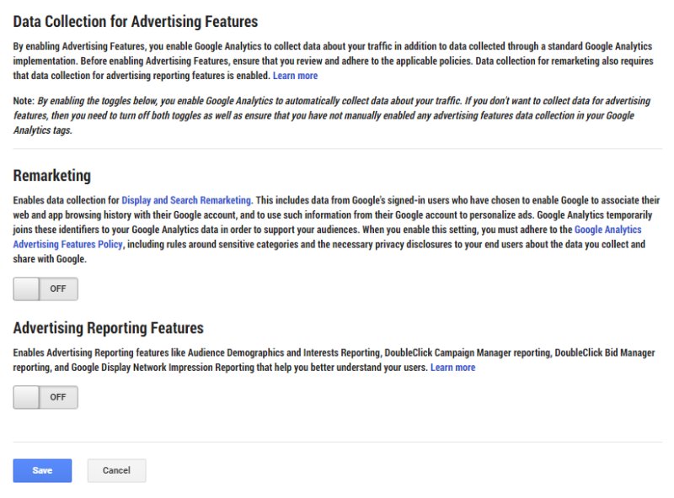
Task: Click OFF label on Advertising Reporting switch
Action: (x=58, y=397)
